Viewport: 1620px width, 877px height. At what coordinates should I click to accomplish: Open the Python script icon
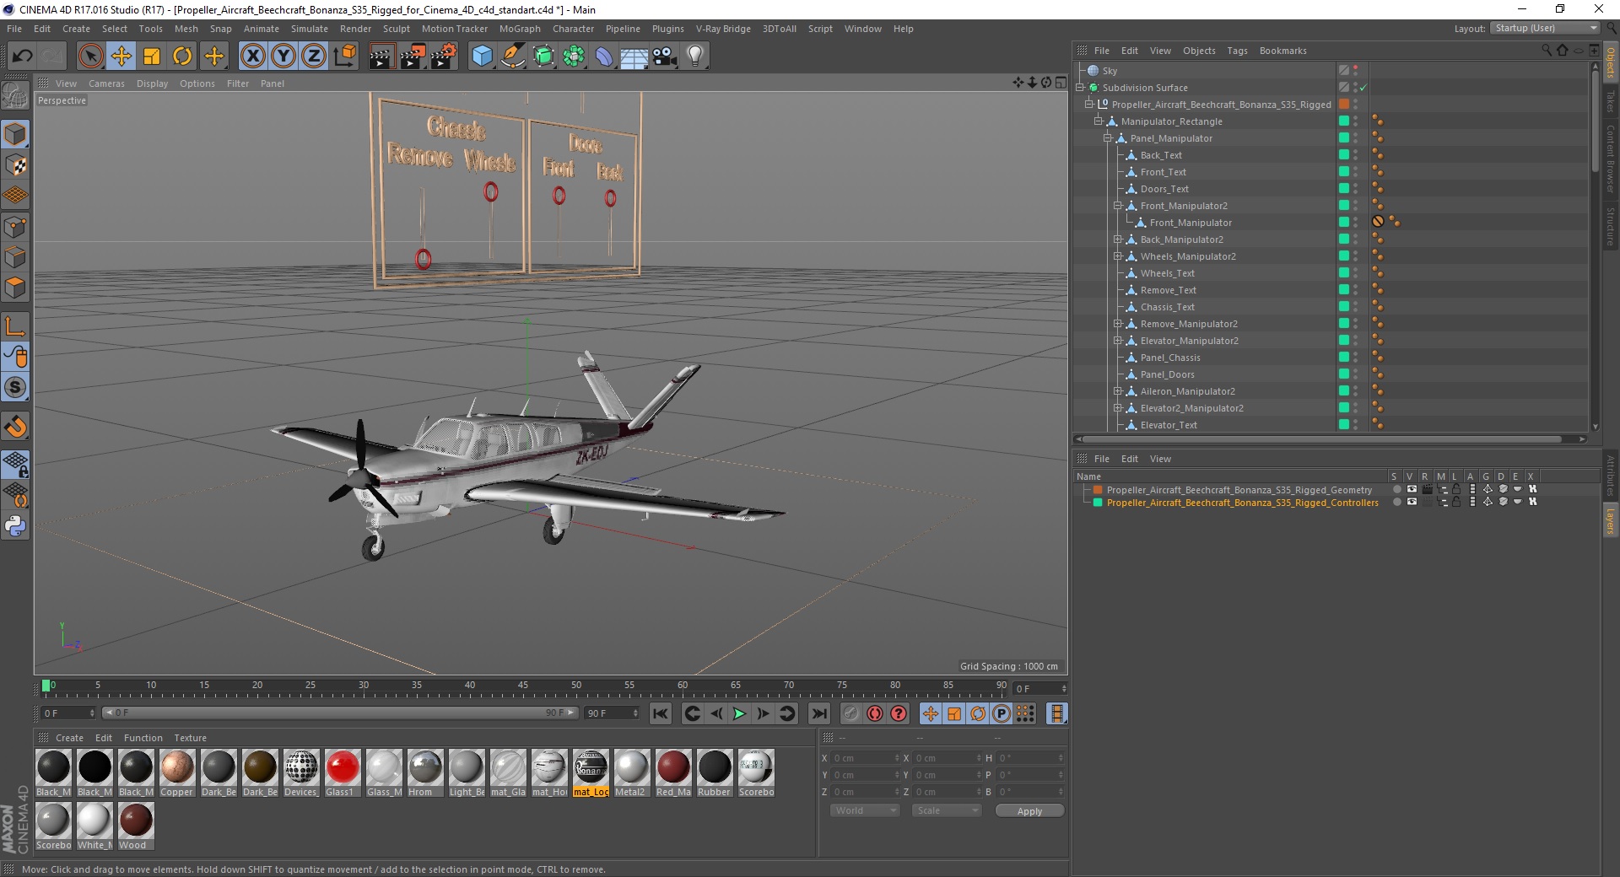pos(15,526)
